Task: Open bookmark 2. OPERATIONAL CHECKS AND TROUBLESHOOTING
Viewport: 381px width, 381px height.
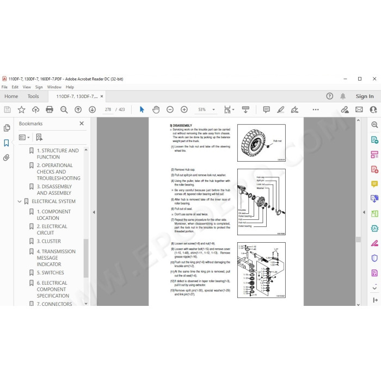Action: tap(59, 172)
